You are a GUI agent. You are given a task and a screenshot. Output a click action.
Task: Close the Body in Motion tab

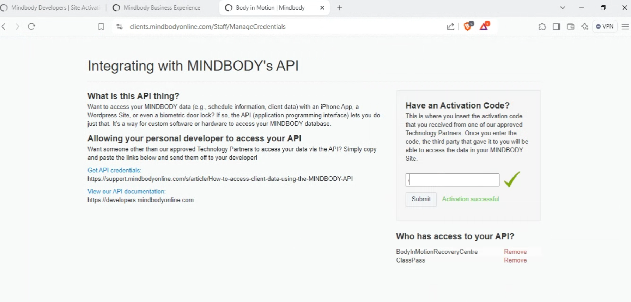[322, 8]
